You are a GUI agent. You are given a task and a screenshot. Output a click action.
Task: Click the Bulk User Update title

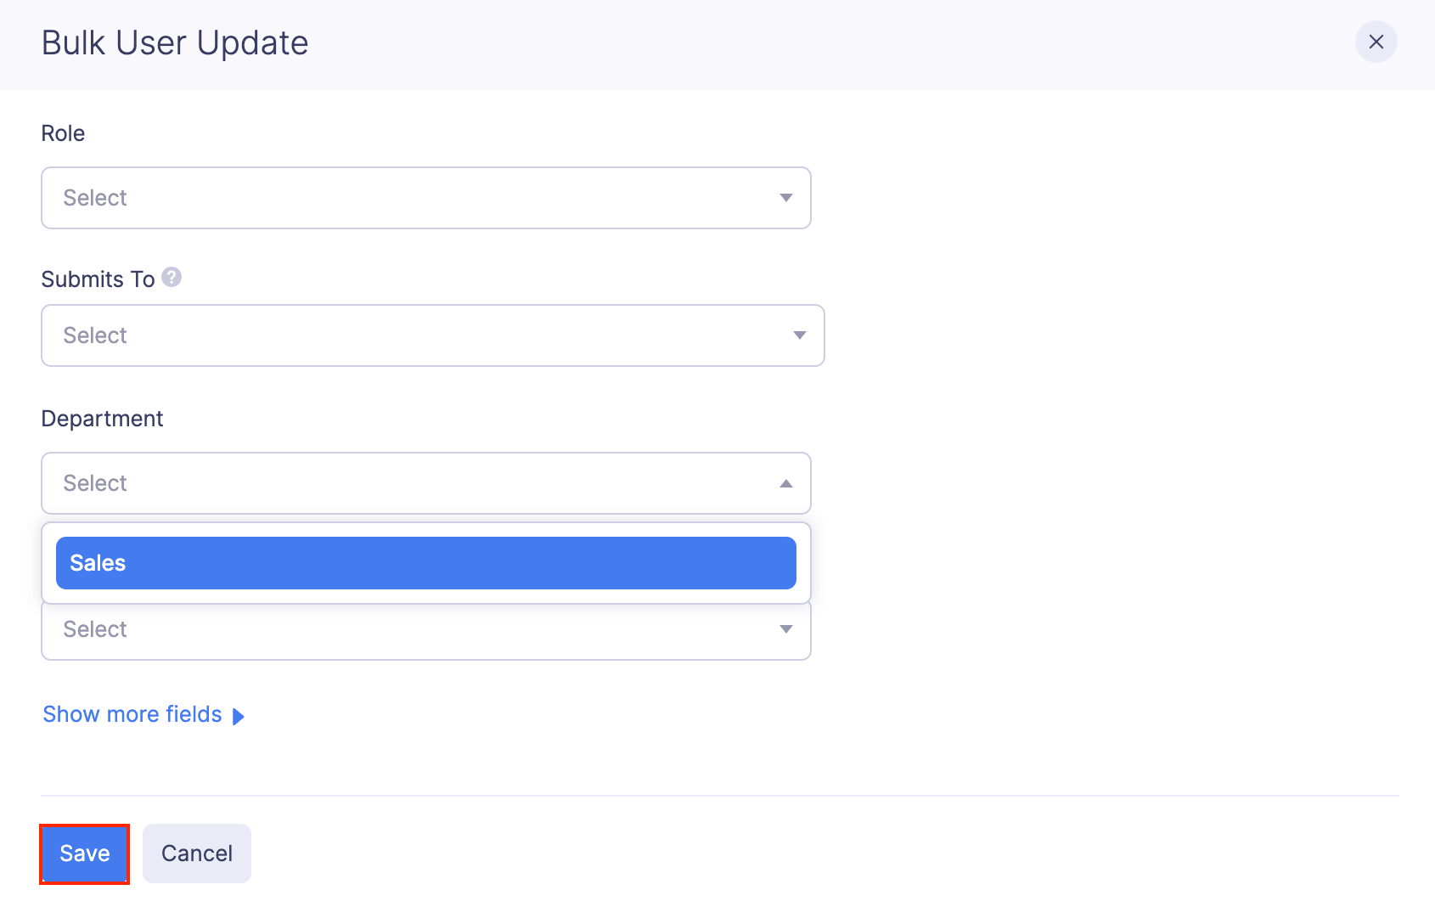tap(175, 42)
